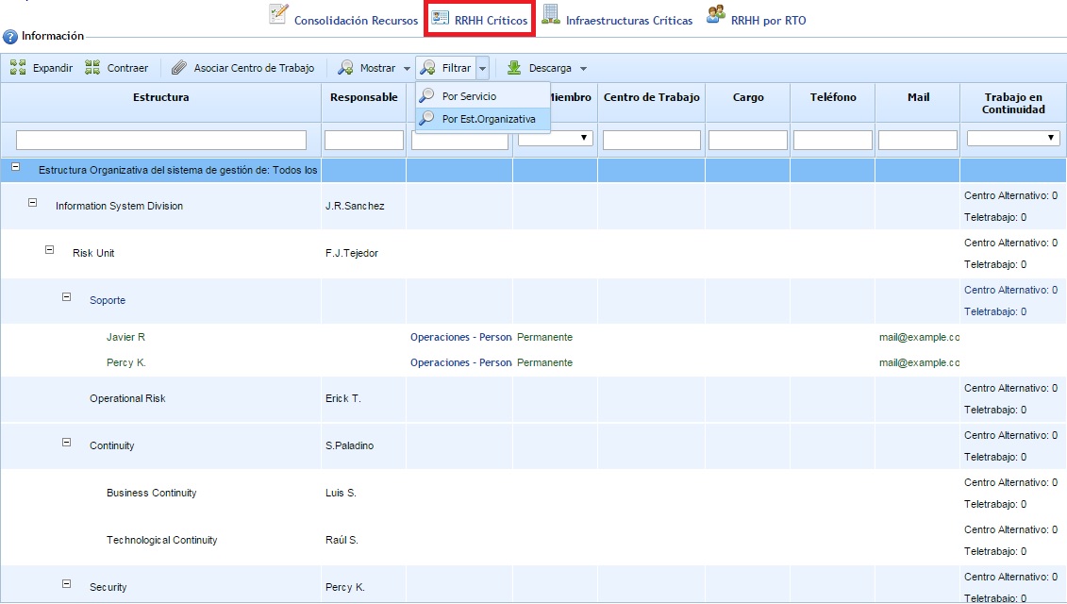This screenshot has height=604, width=1067.
Task: Click the RRHH por RTO people icon
Action: pos(716,14)
